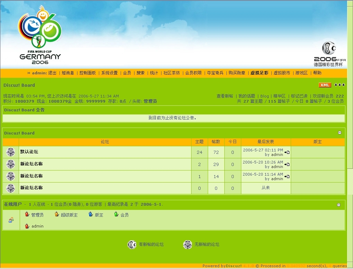Click the orange 超级版主 legend icon
The image size is (353, 269).
pos(57,214)
